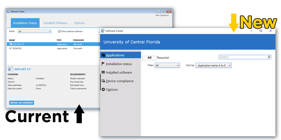Toggle the Show optional software checkbox
The width and height of the screenshot is (281, 140).
59,31
